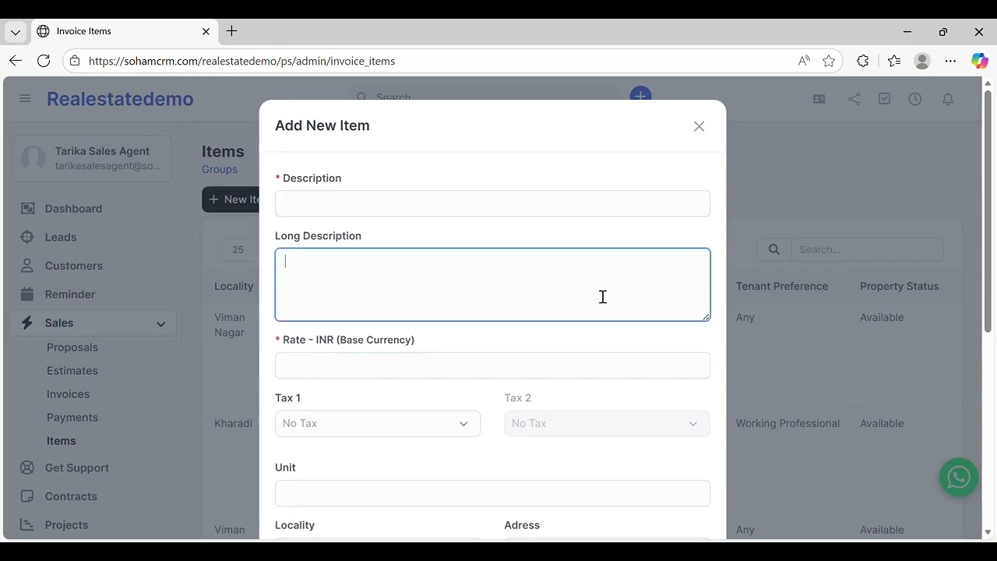997x561 pixels.
Task: Click the Projects chart icon
Action: click(x=27, y=524)
